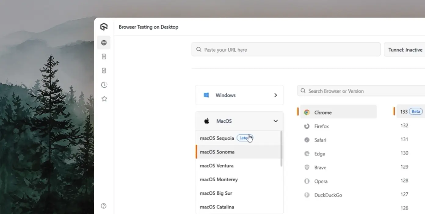Click the magnifier in URL field
The width and height of the screenshot is (425, 214).
coord(199,50)
